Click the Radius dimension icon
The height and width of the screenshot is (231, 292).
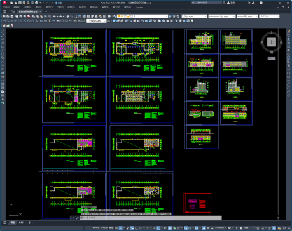tap(20, 21)
